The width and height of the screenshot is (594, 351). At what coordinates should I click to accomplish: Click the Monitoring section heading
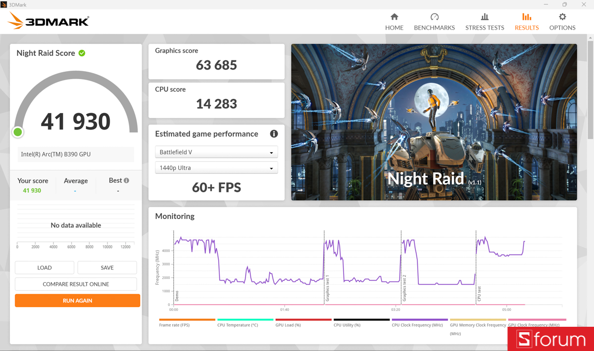[175, 216]
